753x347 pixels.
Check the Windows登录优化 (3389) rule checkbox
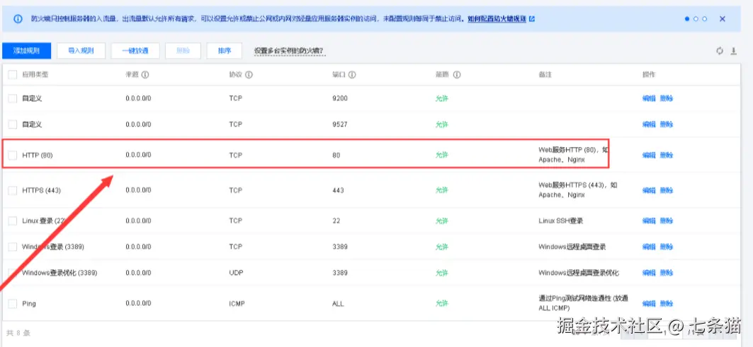click(13, 273)
